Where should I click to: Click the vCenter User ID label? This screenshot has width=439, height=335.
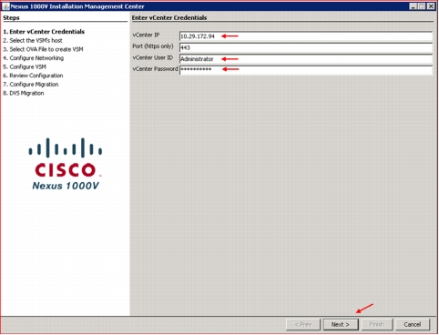pyautogui.click(x=153, y=57)
